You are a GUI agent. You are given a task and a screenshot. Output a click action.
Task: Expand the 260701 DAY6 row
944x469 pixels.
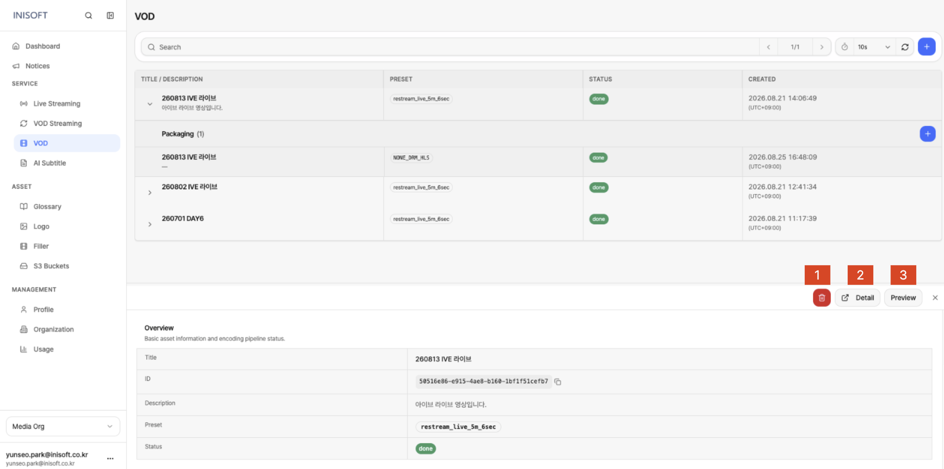click(x=150, y=224)
